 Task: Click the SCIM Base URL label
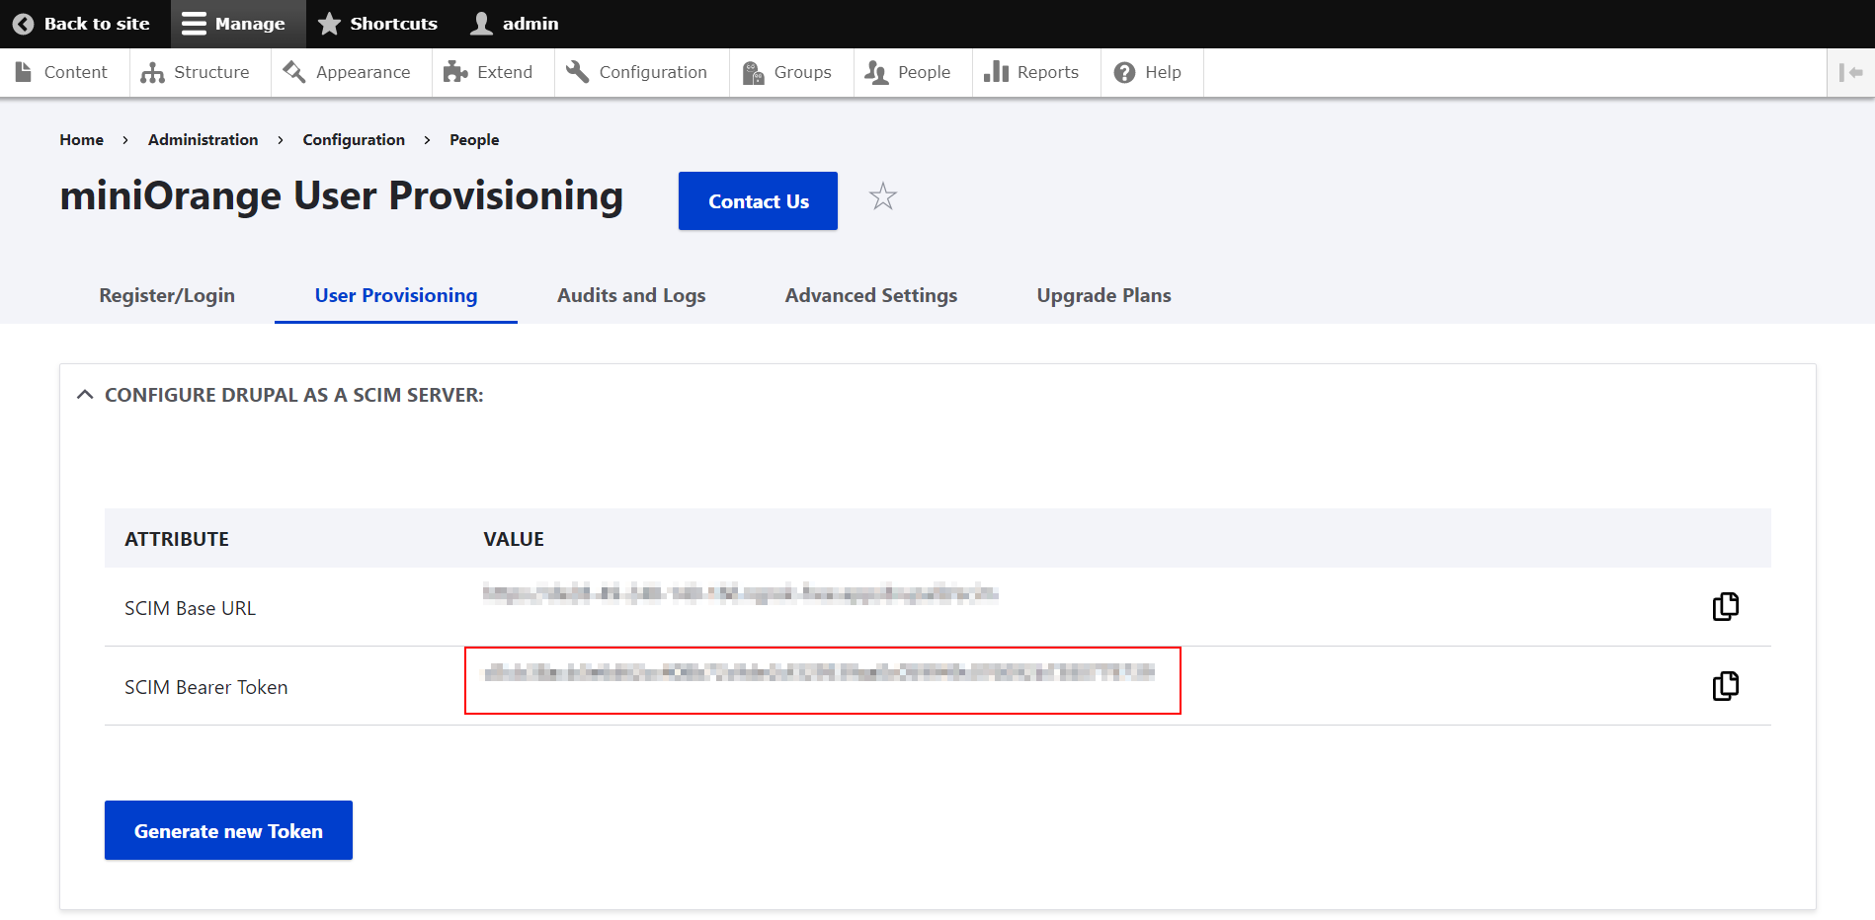tap(190, 608)
